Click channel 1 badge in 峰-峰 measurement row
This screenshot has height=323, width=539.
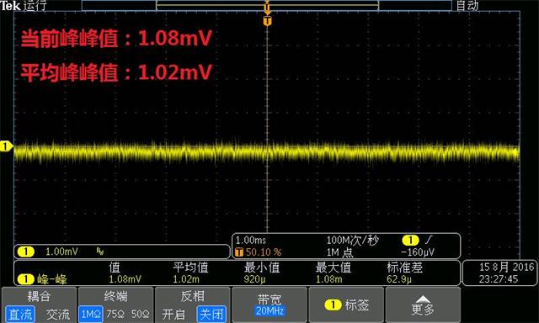26,279
